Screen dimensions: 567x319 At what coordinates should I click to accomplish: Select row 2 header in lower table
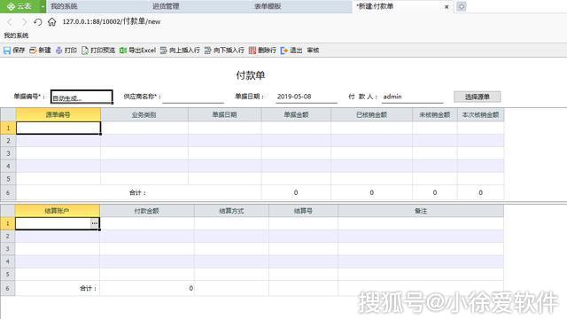(x=8, y=237)
